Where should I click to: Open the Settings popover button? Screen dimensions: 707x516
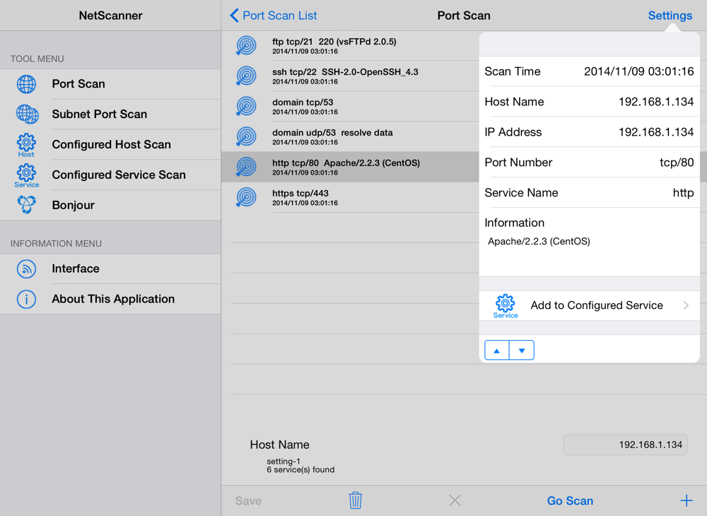pyautogui.click(x=670, y=16)
